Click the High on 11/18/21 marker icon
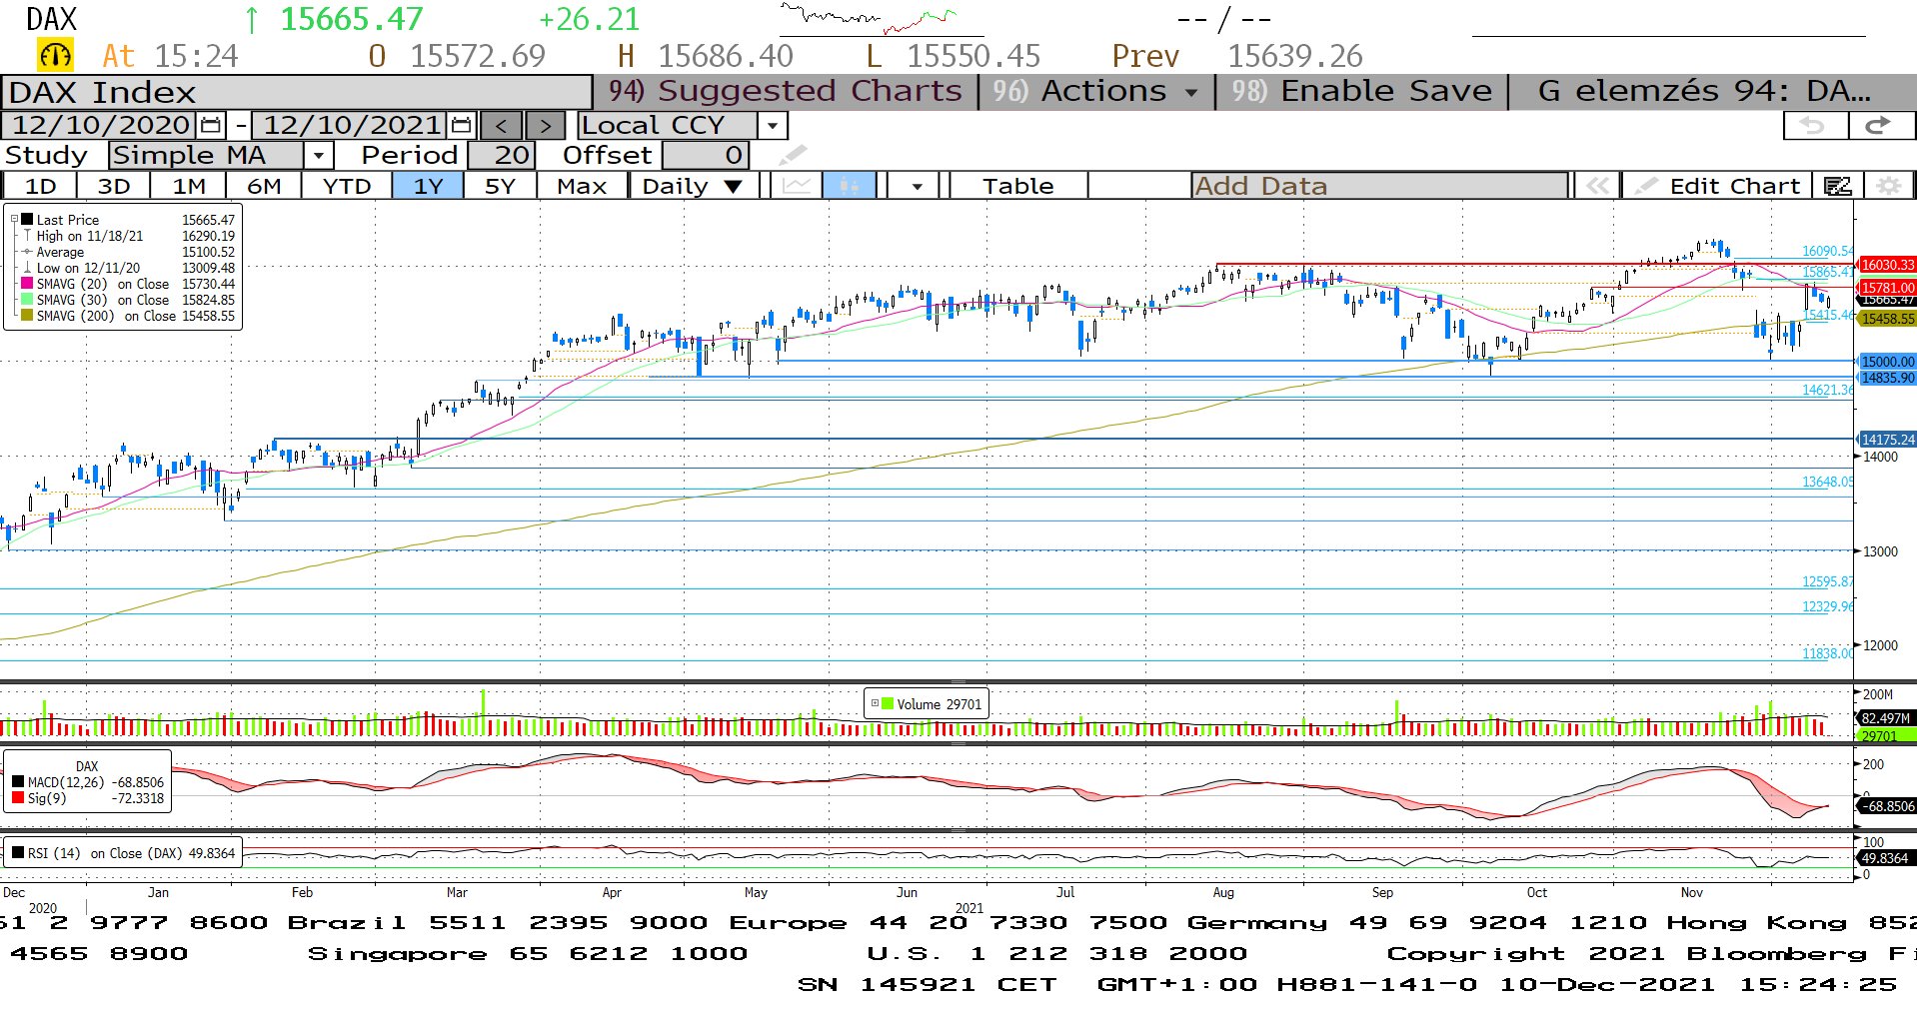 click(27, 236)
